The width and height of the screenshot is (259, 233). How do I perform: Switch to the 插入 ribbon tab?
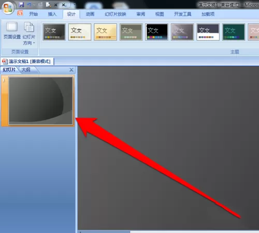click(x=52, y=14)
